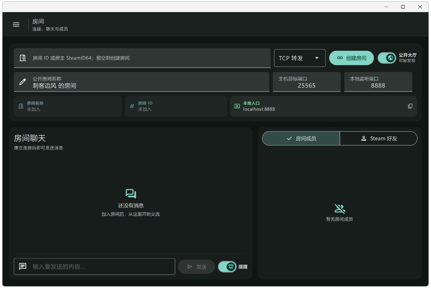
Task: Switch to the Steam 好友 tab
Action: (379, 138)
